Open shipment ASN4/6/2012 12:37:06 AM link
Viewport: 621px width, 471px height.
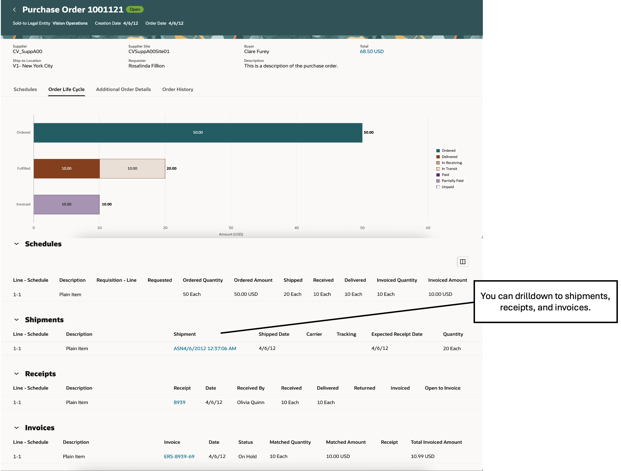click(x=205, y=348)
